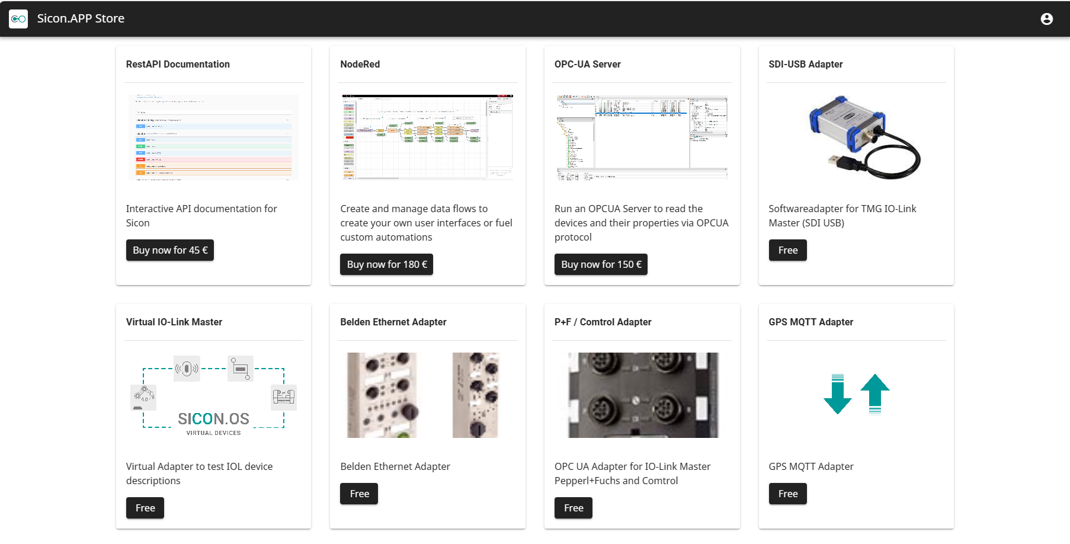This screenshot has width=1070, height=544.
Task: Click the Virtual IO-Link Master SICON.OS diagram
Action: 213,395
